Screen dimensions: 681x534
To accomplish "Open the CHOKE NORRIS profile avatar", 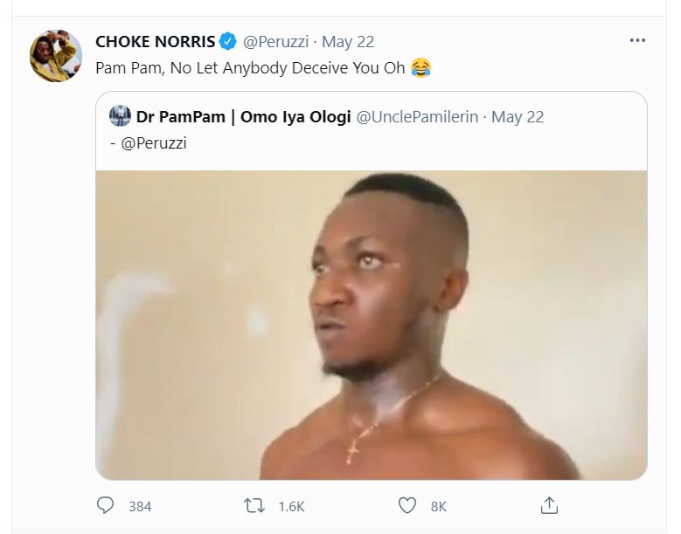I will (56, 56).
